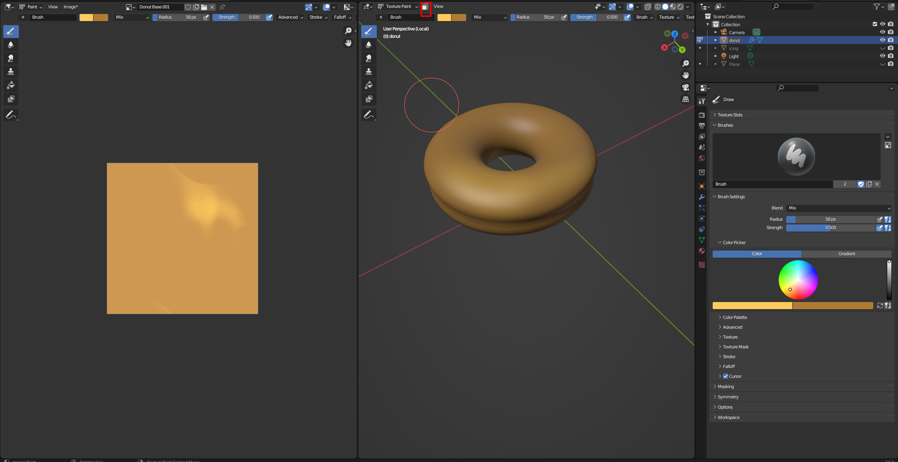898x462 pixels.
Task: Open the Texture properties checker tab
Action: (702, 264)
